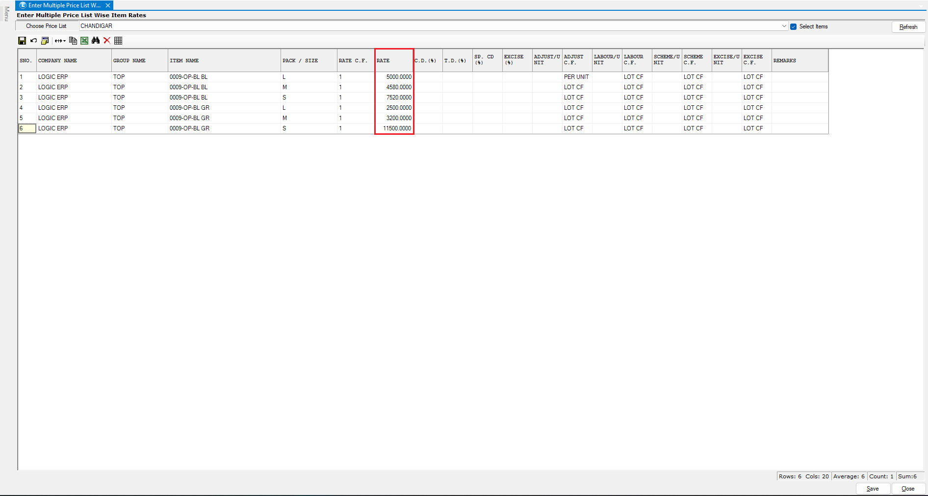The height and width of the screenshot is (496, 928).
Task: Select the 11500.0000 rate cell
Action: point(394,128)
